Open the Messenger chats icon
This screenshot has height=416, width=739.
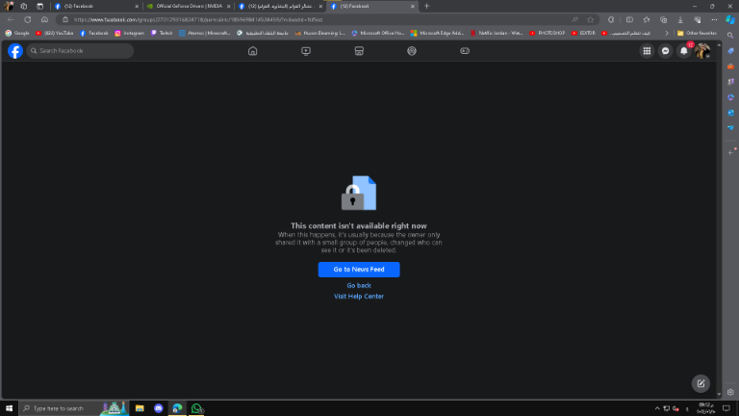665,51
